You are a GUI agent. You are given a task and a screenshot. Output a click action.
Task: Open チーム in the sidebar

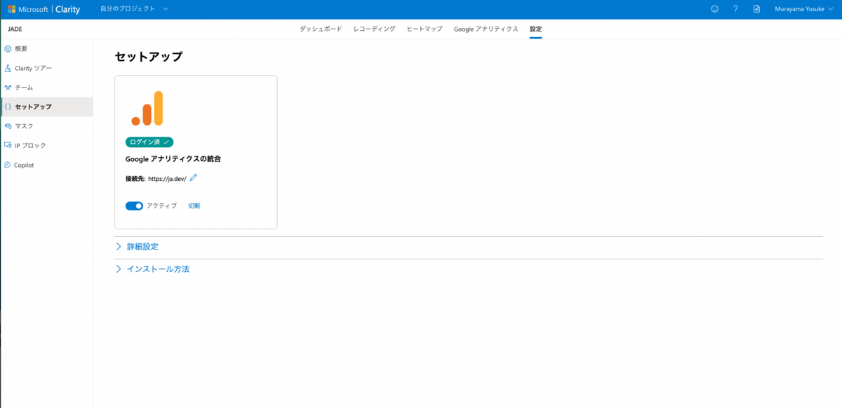46,88
